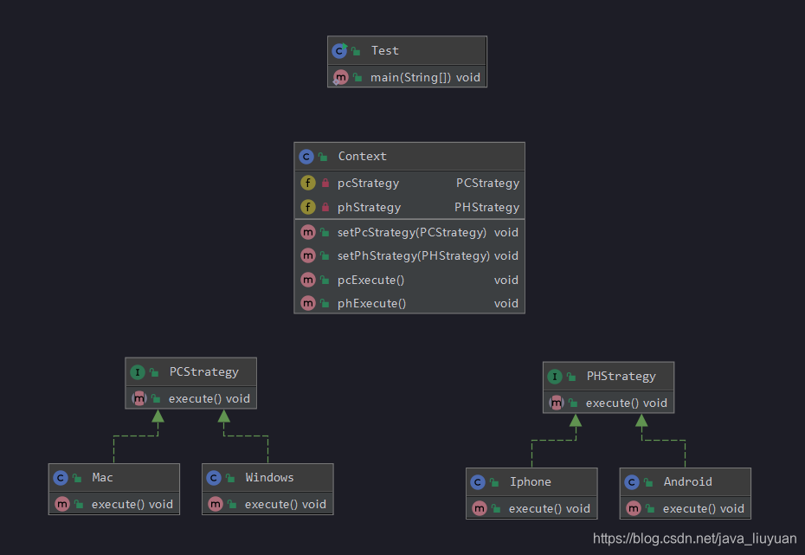Viewport: 805px width, 555px height.
Task: Select the phStrategy field name
Action: point(369,208)
